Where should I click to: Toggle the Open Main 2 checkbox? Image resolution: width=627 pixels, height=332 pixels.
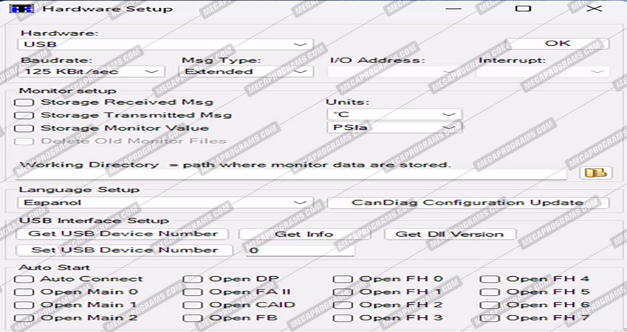pos(24,318)
